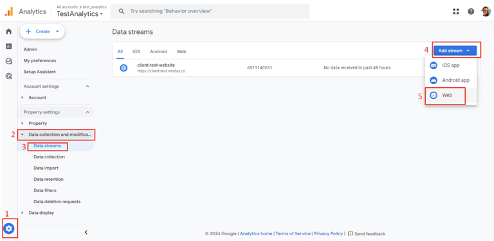494x241 pixels.
Task: Collapse the Property settings section
Action: click(x=87, y=112)
